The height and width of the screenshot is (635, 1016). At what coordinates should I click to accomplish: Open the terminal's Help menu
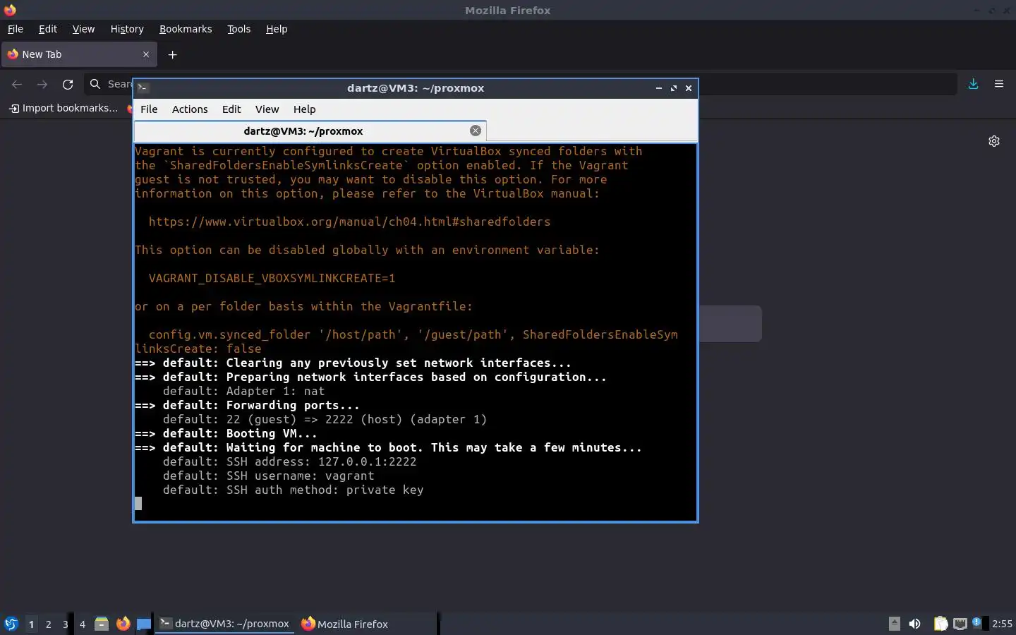304,109
